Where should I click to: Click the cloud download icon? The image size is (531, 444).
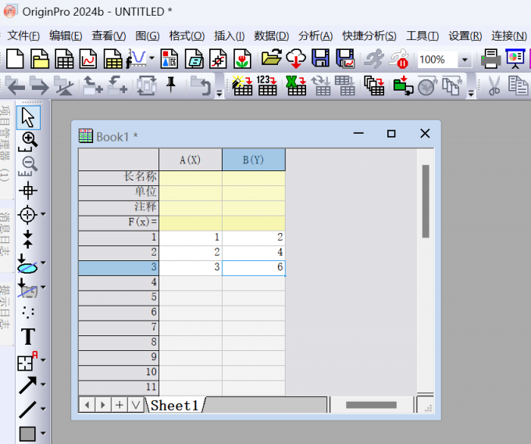pyautogui.click(x=296, y=59)
